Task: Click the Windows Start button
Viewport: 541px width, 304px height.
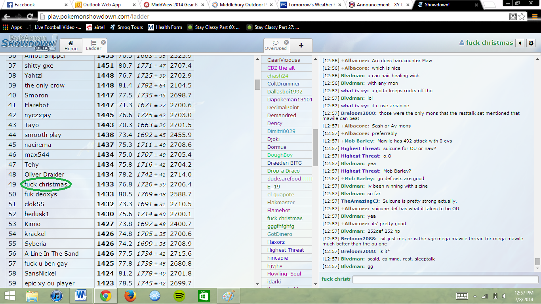Action: click(x=10, y=296)
